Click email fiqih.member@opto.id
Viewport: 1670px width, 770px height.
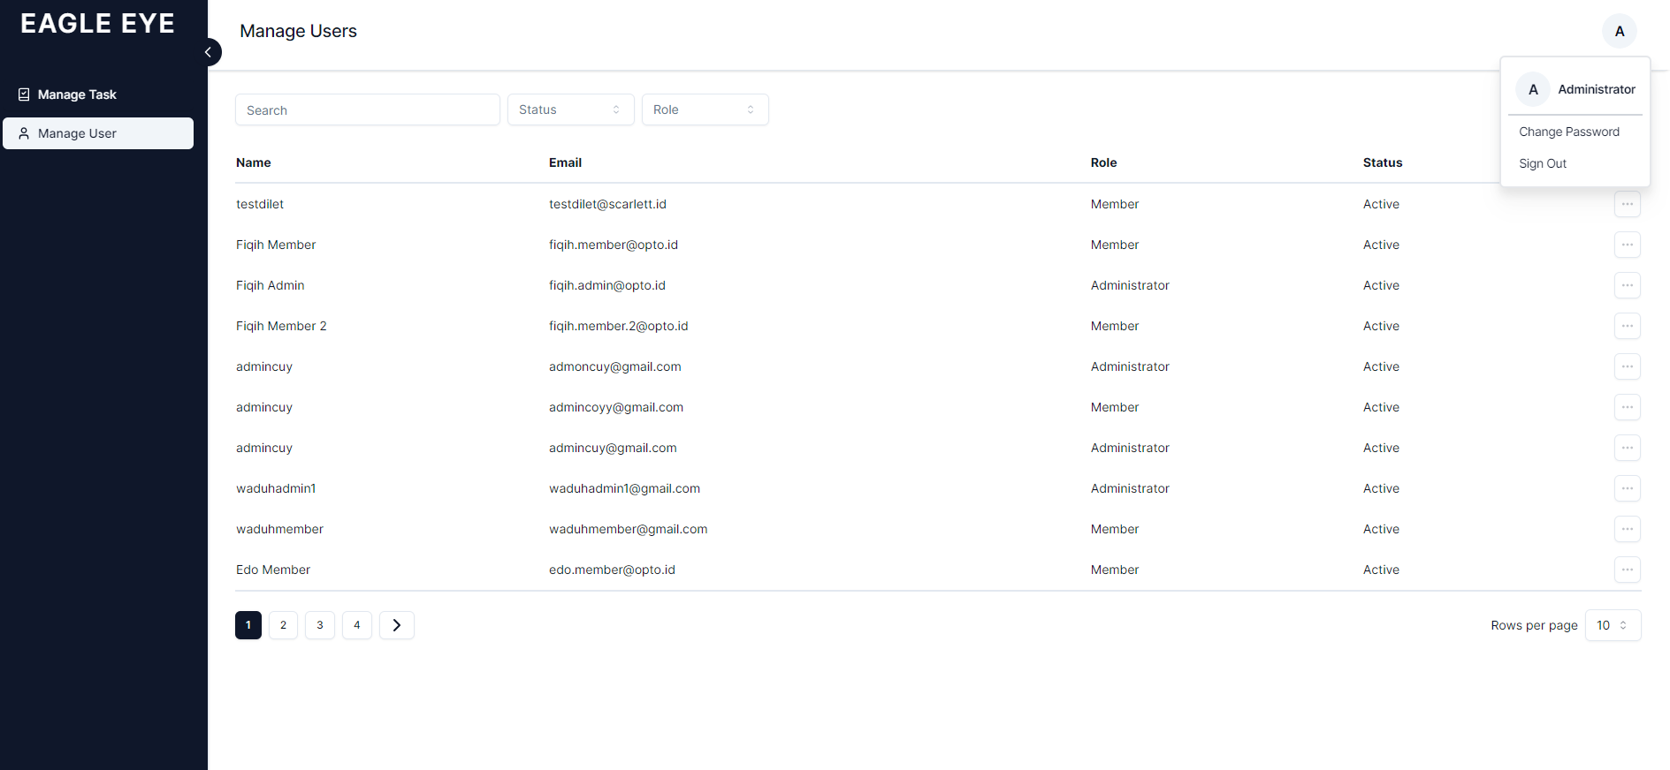click(614, 245)
